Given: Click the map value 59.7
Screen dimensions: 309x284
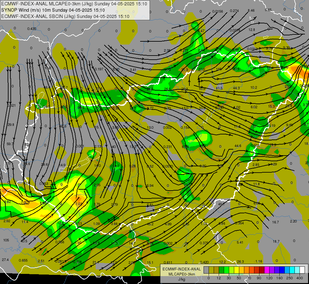Looking at the screenshot, I should click(x=10, y=144).
